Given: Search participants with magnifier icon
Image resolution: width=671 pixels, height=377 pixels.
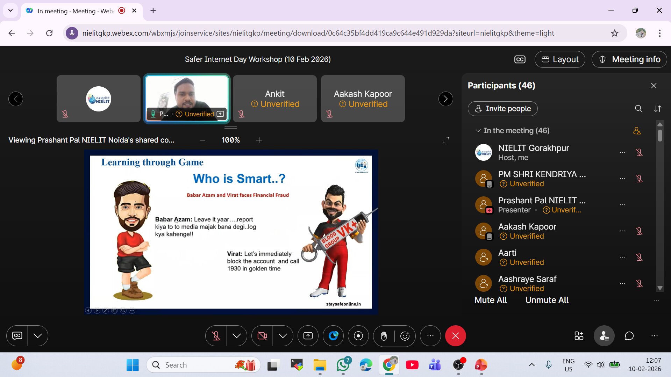Looking at the screenshot, I should click(x=638, y=109).
